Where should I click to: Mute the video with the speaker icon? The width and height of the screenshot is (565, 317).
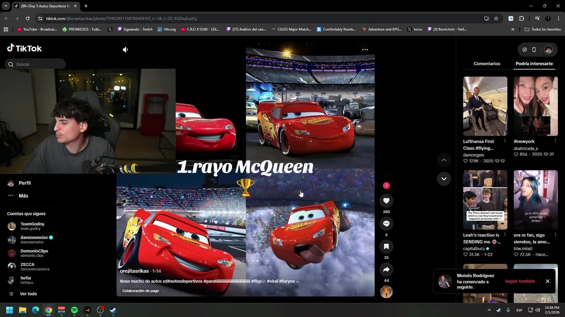tap(125, 50)
